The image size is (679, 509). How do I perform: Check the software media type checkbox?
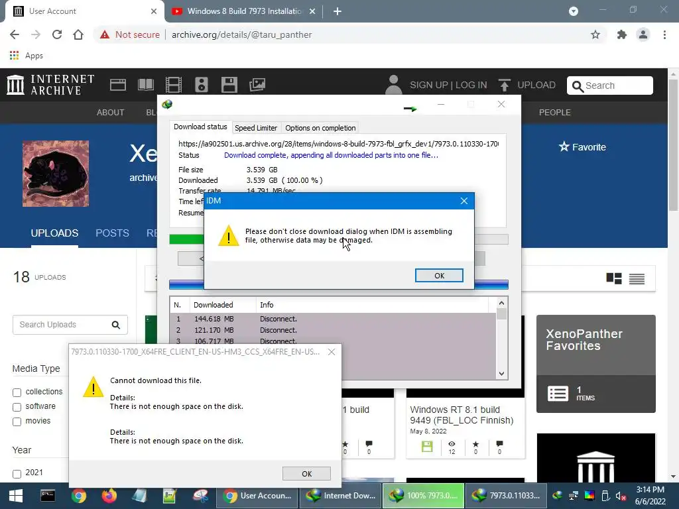pyautogui.click(x=17, y=408)
